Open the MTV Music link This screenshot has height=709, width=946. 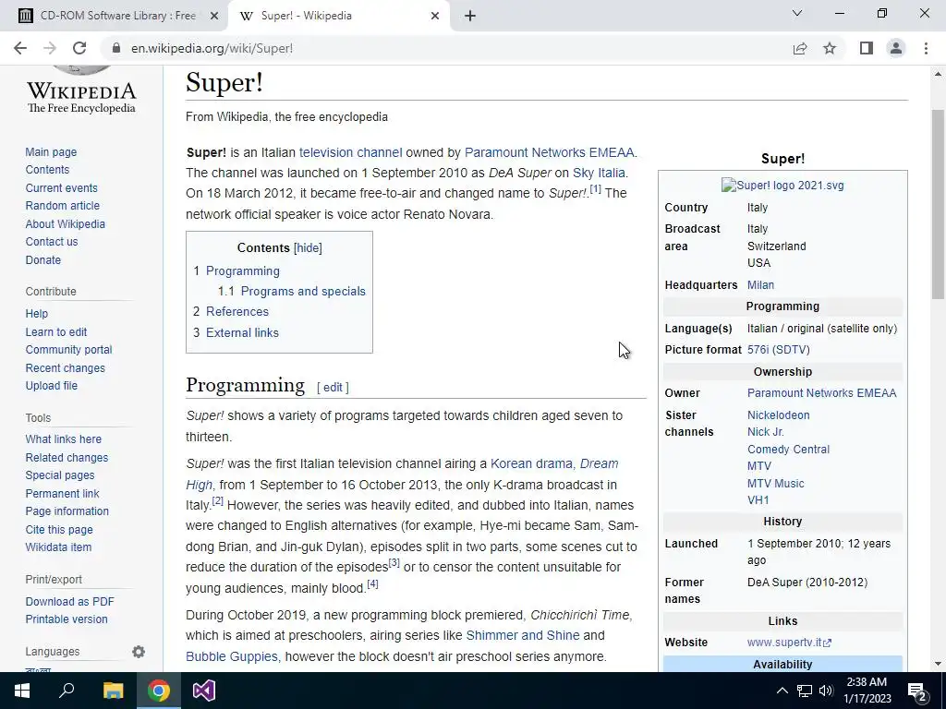point(775,484)
